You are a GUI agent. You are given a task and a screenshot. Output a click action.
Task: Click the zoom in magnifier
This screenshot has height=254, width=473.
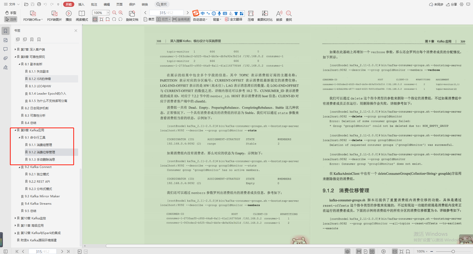(121, 13)
